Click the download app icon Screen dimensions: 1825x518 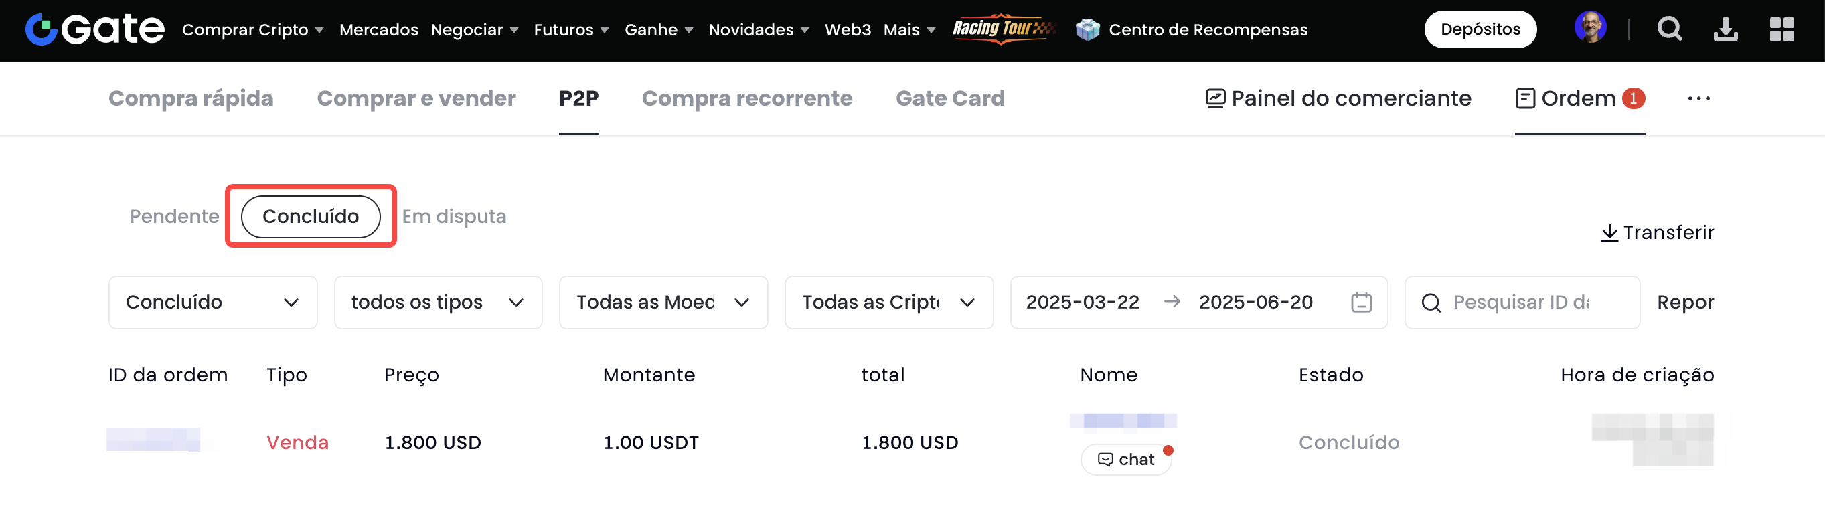[x=1725, y=29]
